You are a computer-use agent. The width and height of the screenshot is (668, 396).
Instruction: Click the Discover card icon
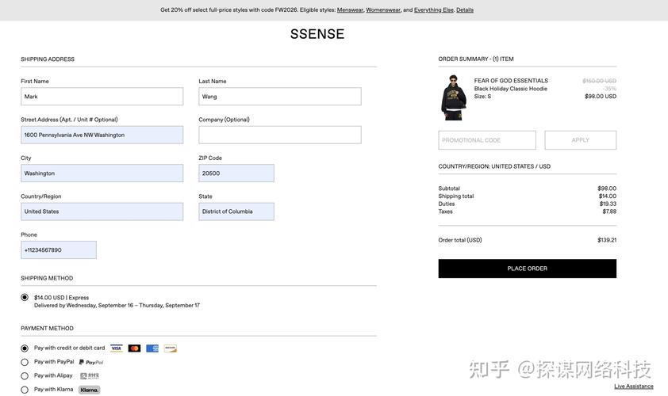tap(170, 348)
